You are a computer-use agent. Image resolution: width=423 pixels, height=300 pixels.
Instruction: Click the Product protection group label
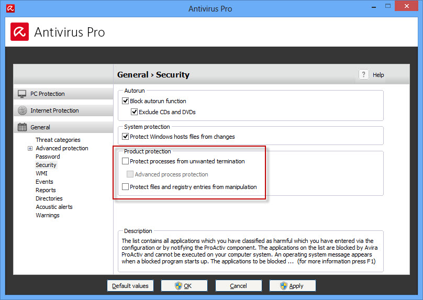click(147, 151)
